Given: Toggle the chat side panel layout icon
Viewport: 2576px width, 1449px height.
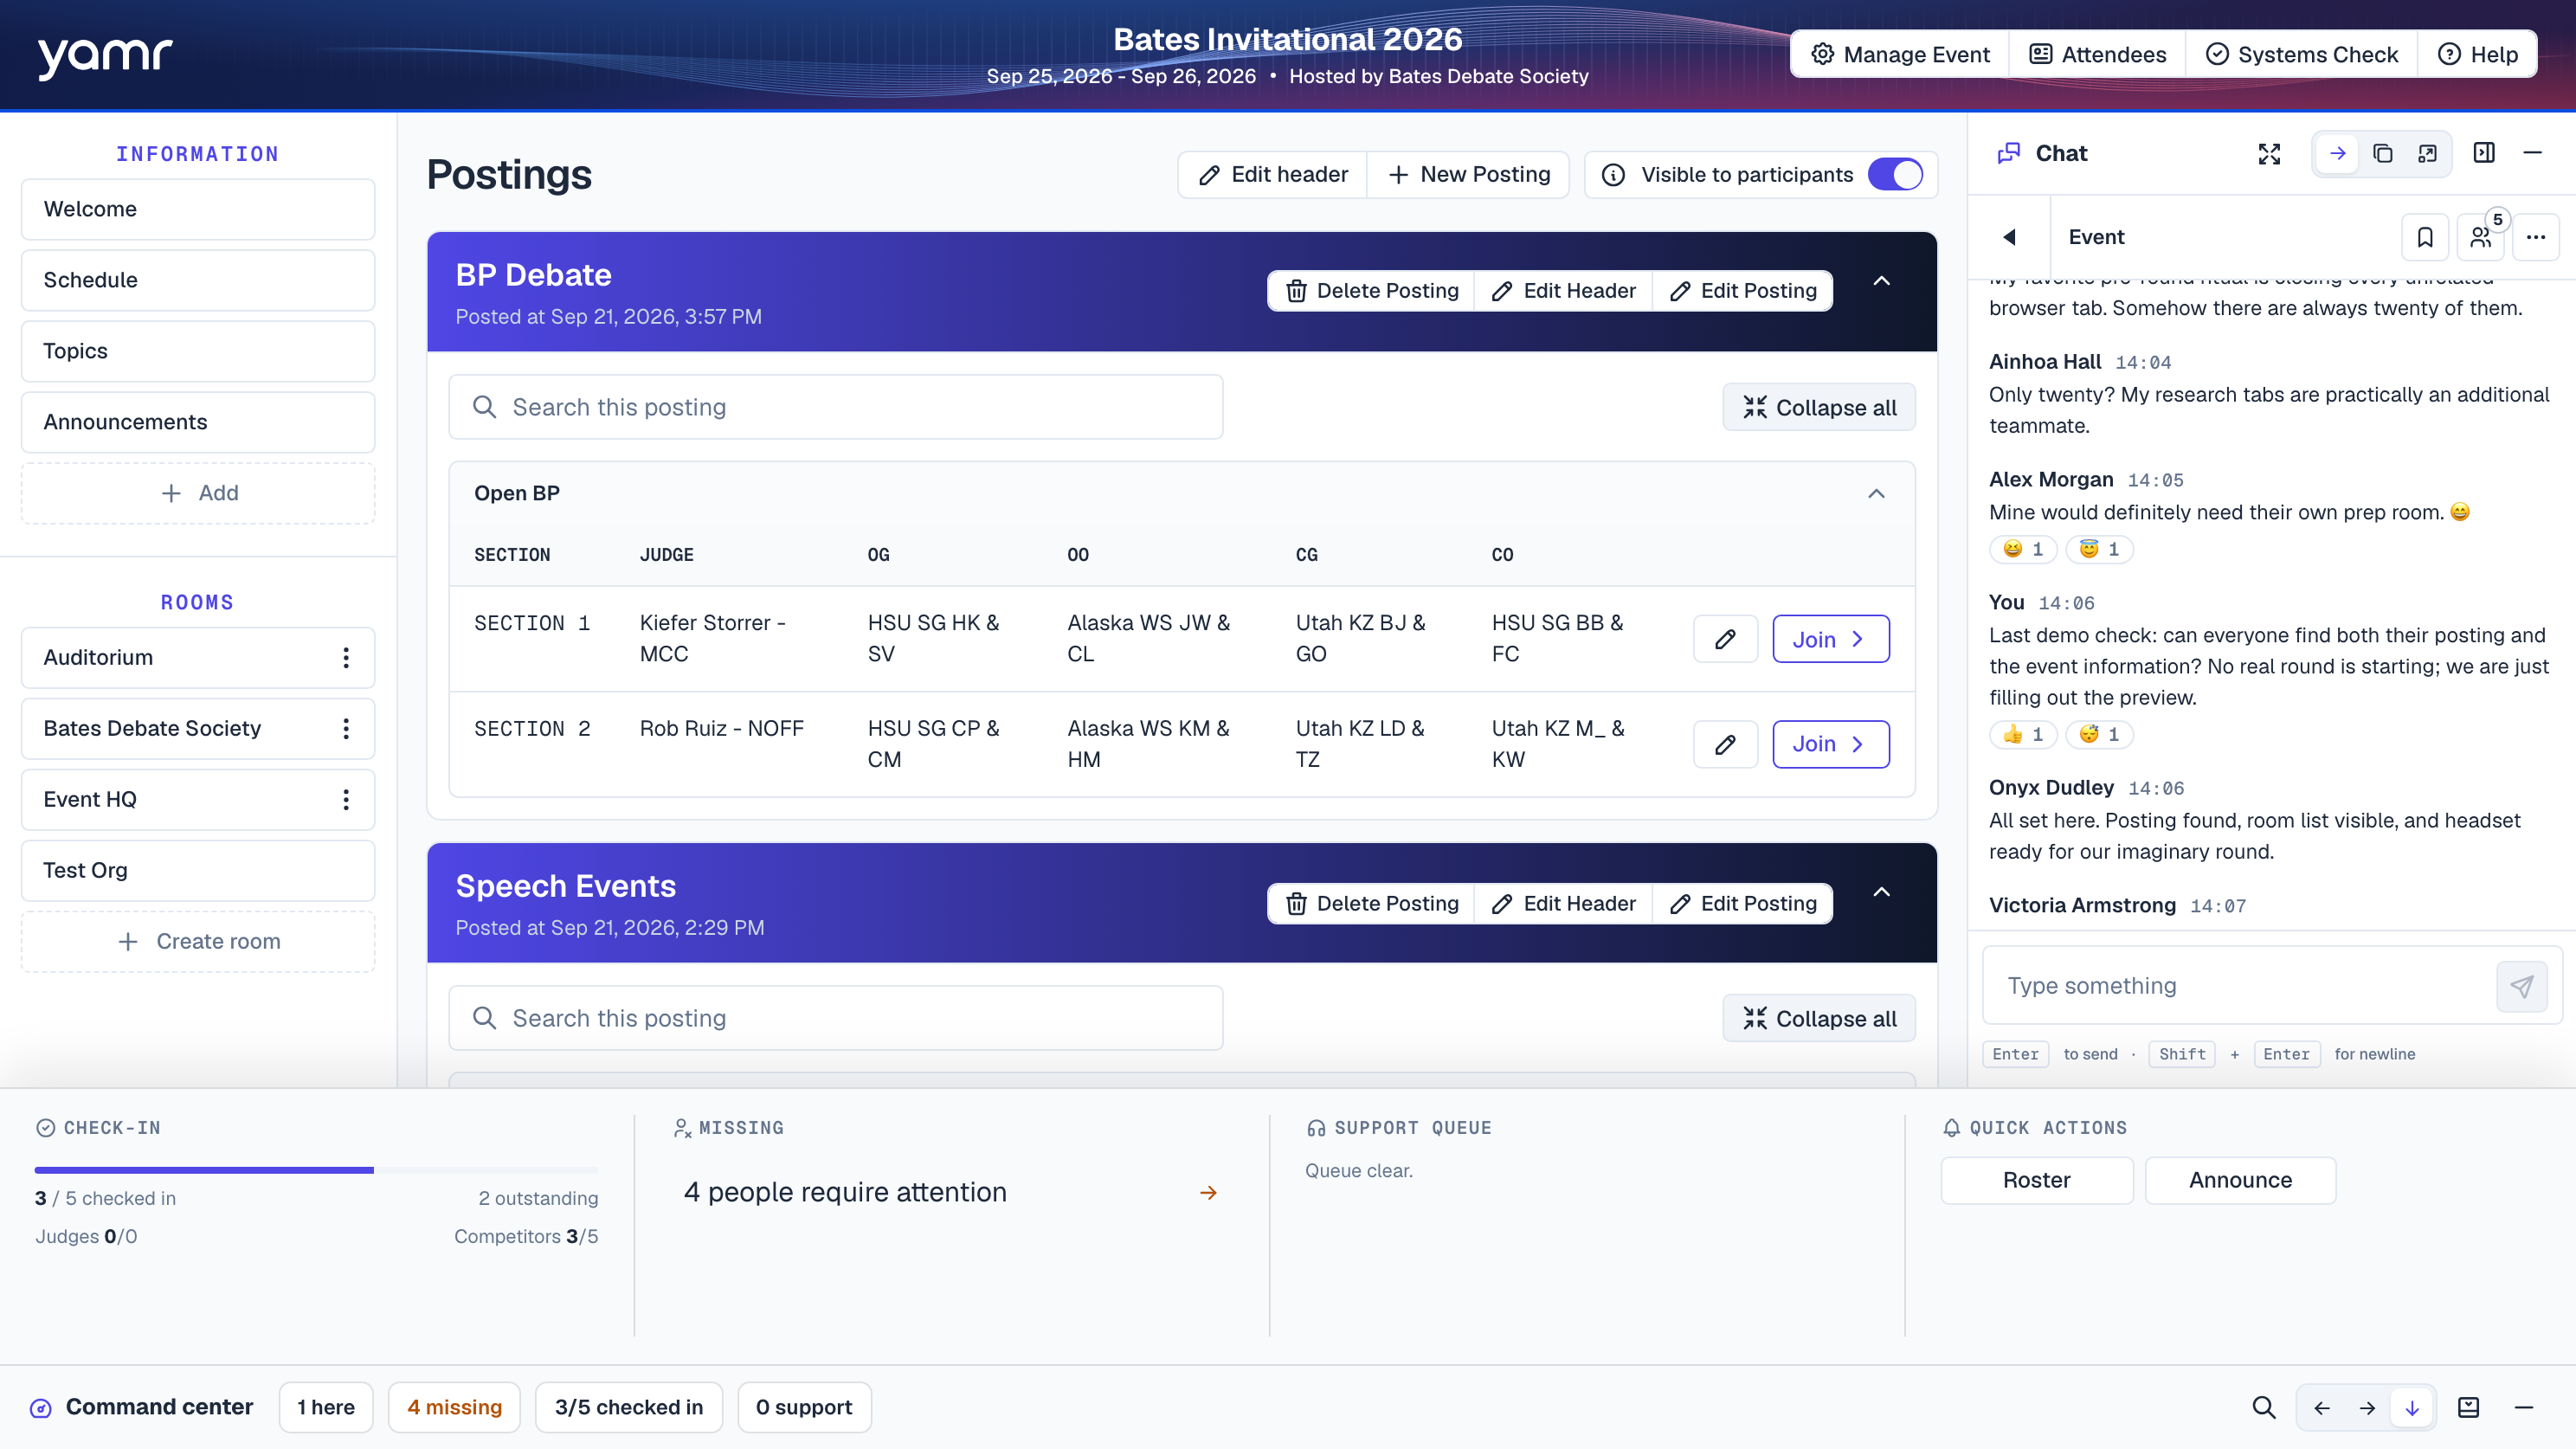Looking at the screenshot, I should pos(2484,153).
